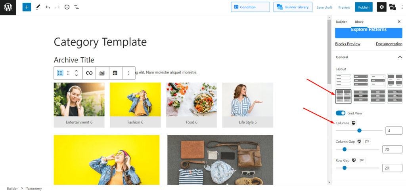The image size is (406, 191).
Task: Switch to the Builder tab
Action: point(341,22)
